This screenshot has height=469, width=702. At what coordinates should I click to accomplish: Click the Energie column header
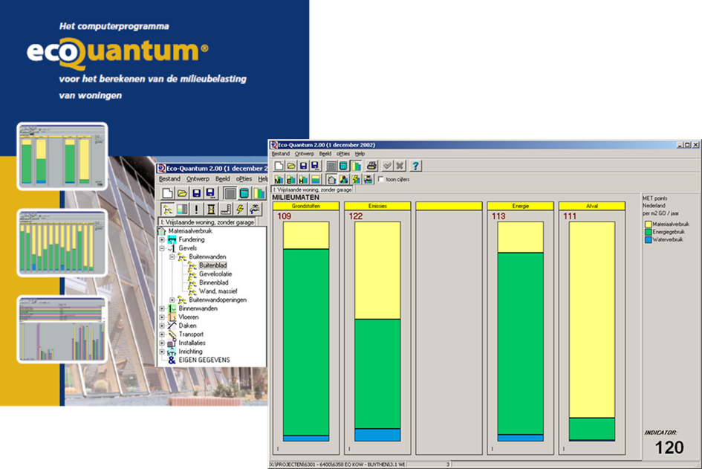pyautogui.click(x=521, y=206)
